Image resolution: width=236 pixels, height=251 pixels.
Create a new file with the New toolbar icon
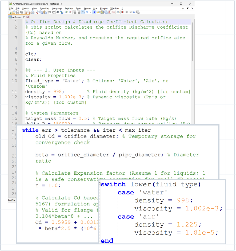point(10,12)
